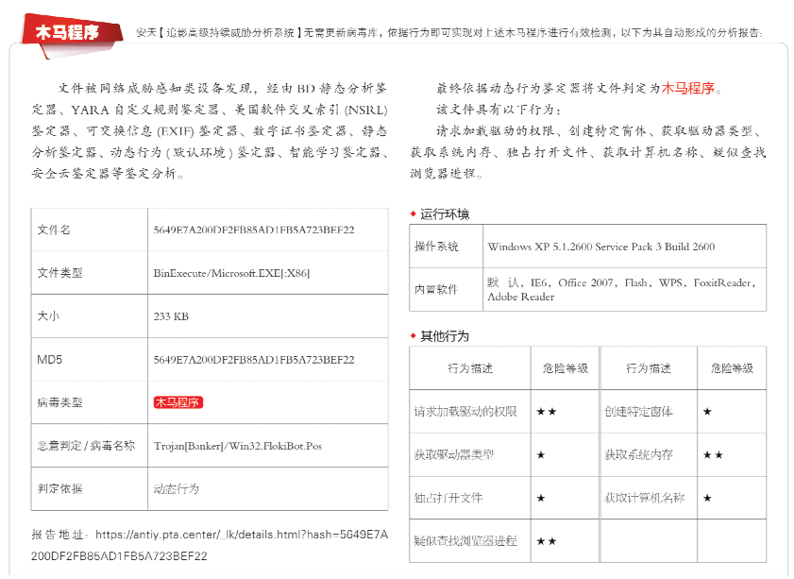Click the star rating beside 独占打开文件
Image resolution: width=794 pixels, height=579 pixels.
click(x=541, y=498)
